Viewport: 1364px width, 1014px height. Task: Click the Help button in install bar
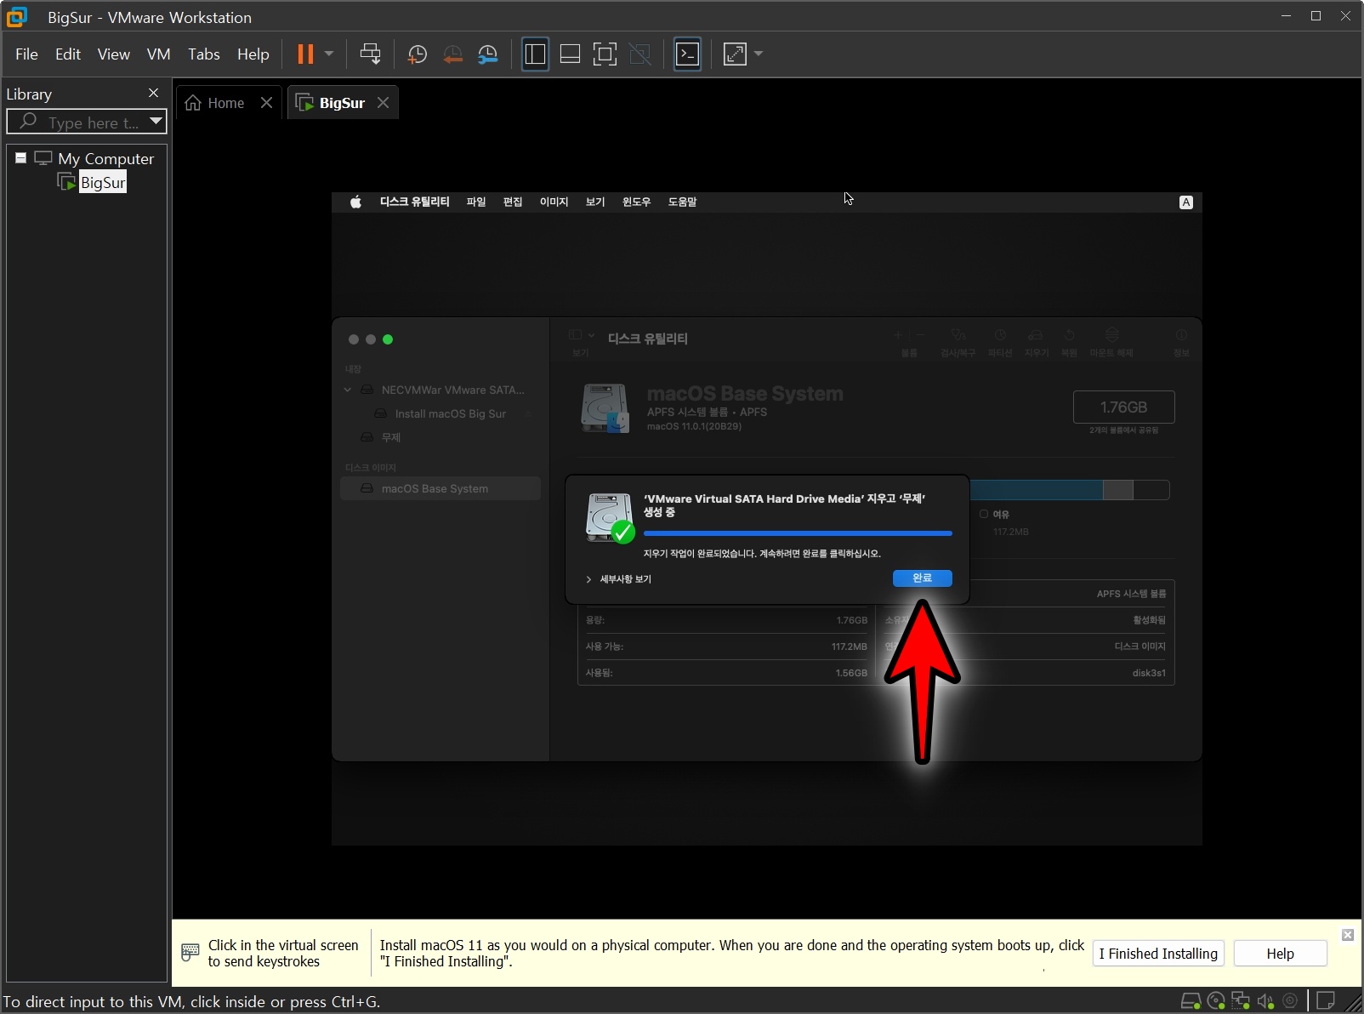[x=1280, y=954]
